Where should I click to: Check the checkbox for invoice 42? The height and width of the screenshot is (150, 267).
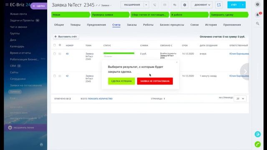pos(55,76)
